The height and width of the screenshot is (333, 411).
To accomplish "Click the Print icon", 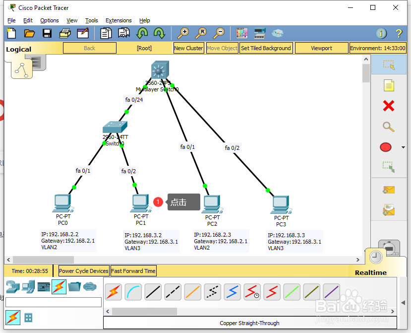I will 65,33.
